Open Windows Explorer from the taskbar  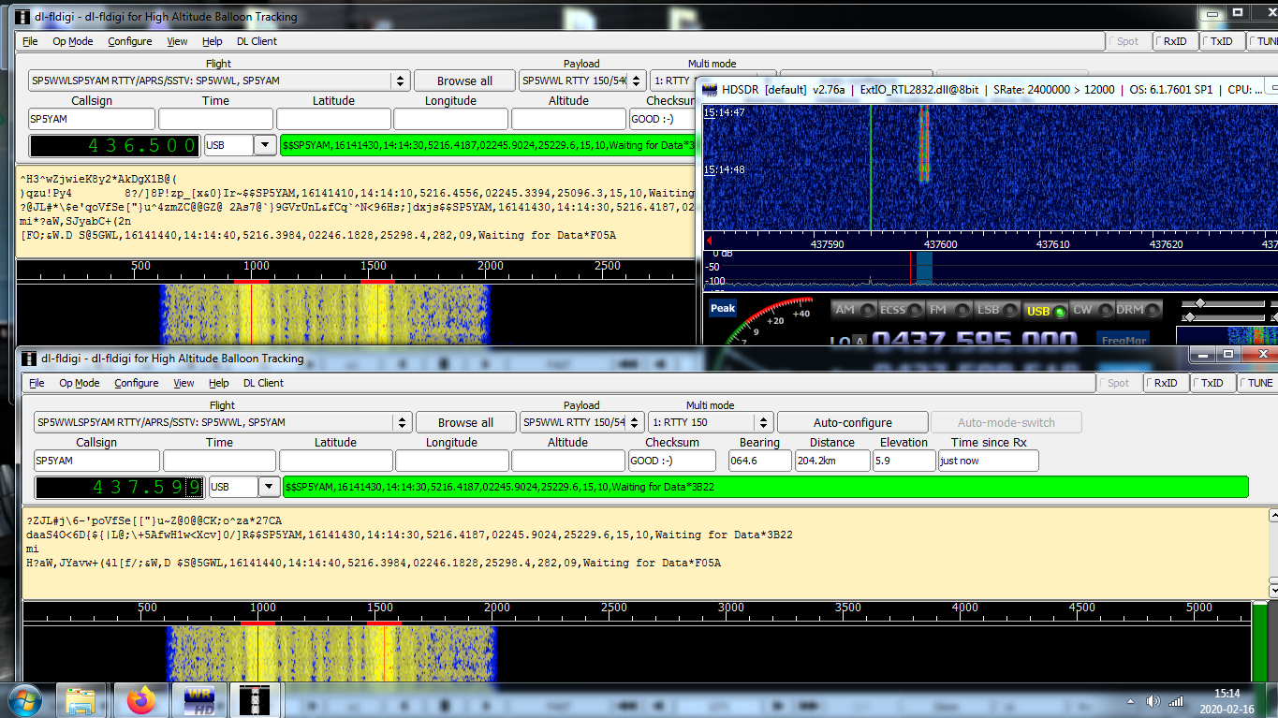[x=81, y=700]
